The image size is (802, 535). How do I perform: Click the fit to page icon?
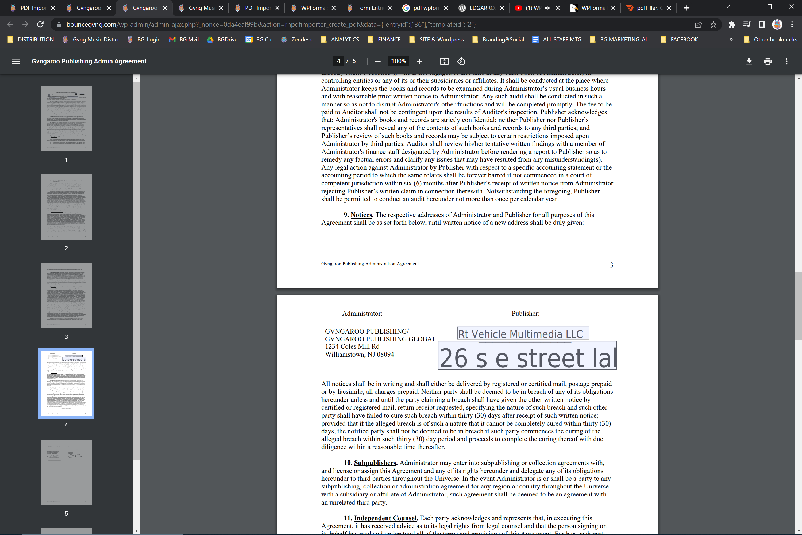[x=444, y=62]
